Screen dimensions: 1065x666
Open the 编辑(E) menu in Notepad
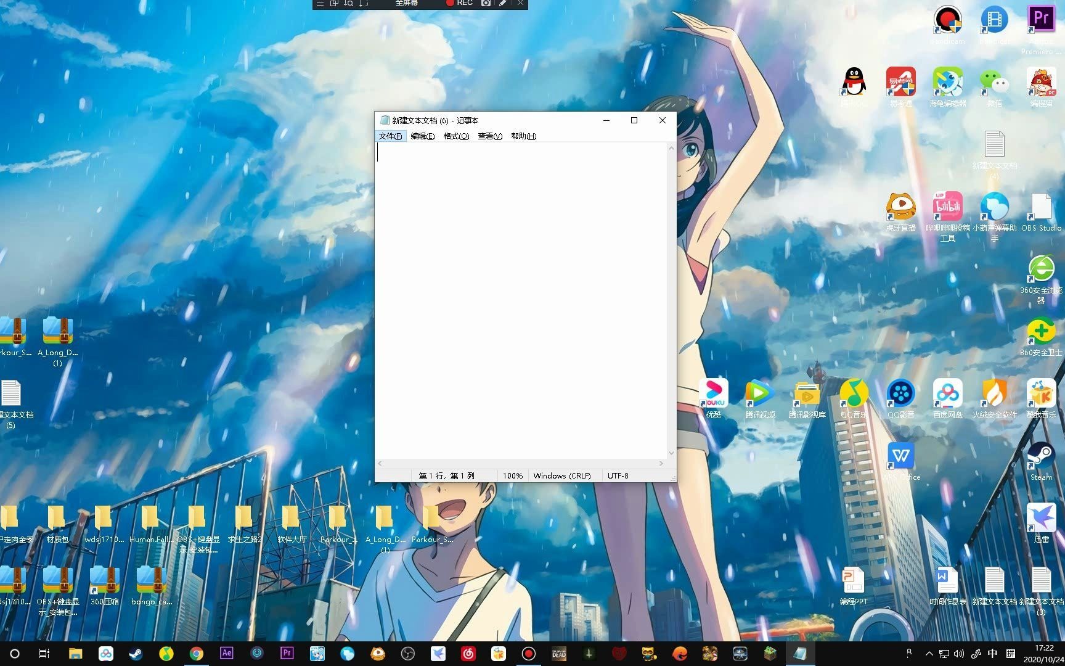[423, 136]
